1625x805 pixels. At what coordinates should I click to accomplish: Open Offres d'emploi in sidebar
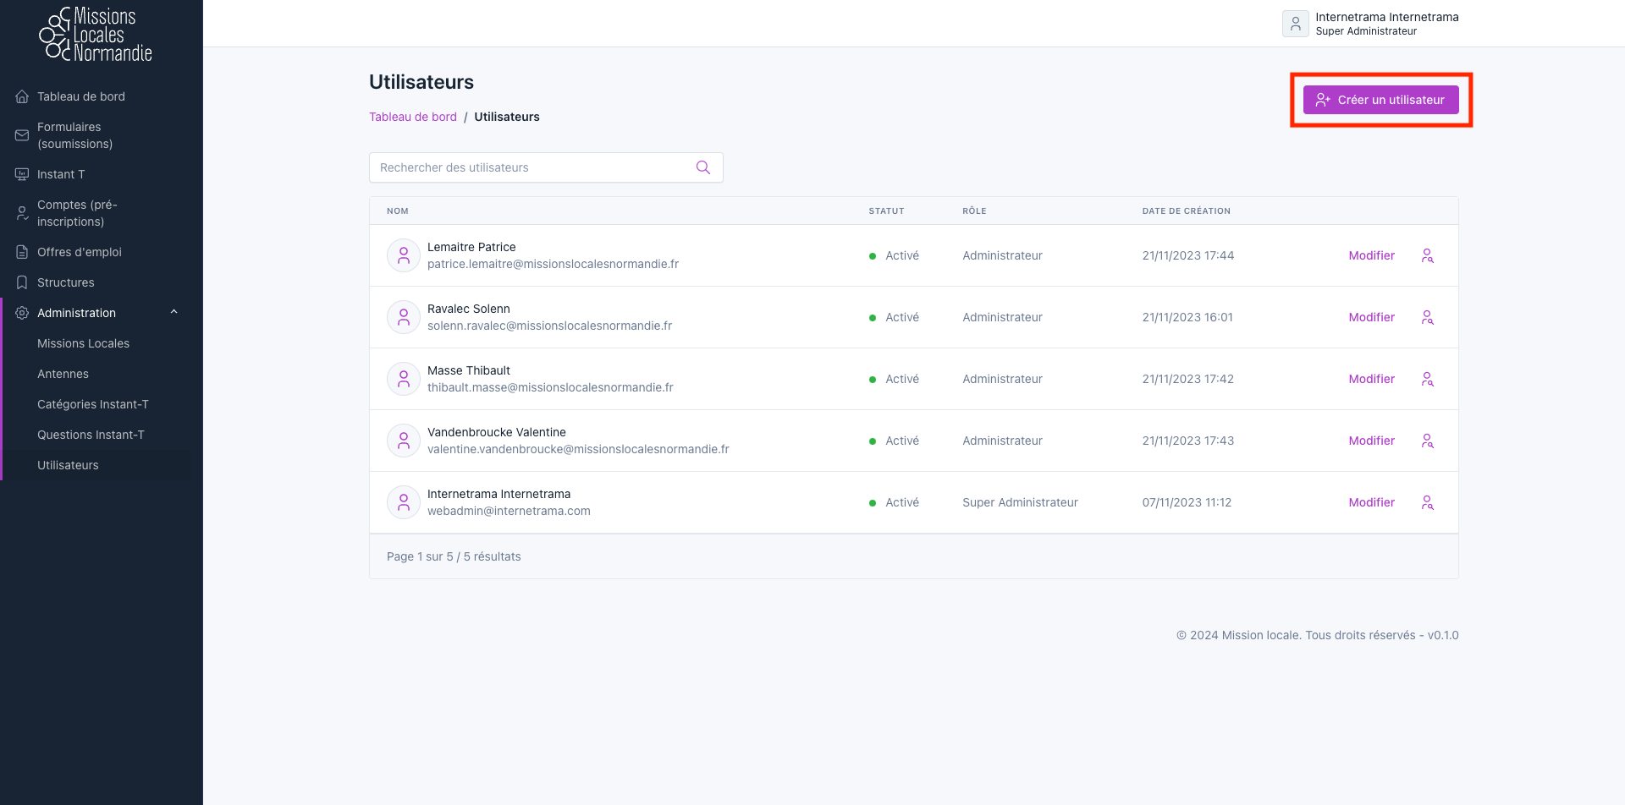click(x=79, y=252)
